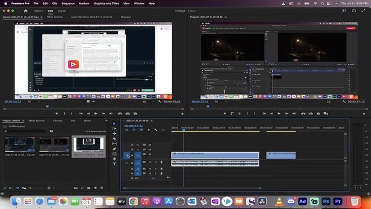Open Source monitor zoom level 'Fit' dropdown

pyautogui.click(x=34, y=102)
